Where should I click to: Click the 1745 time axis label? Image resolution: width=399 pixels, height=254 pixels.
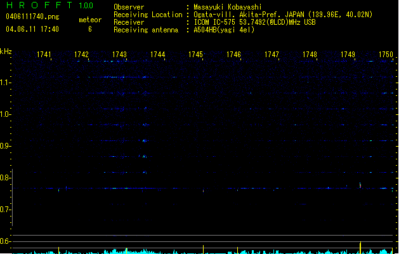click(x=195, y=55)
